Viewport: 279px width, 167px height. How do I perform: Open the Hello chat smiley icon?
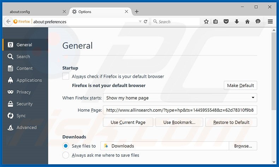pos(258,21)
